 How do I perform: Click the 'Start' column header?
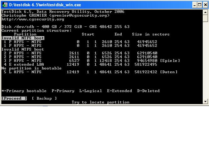point(88,34)
